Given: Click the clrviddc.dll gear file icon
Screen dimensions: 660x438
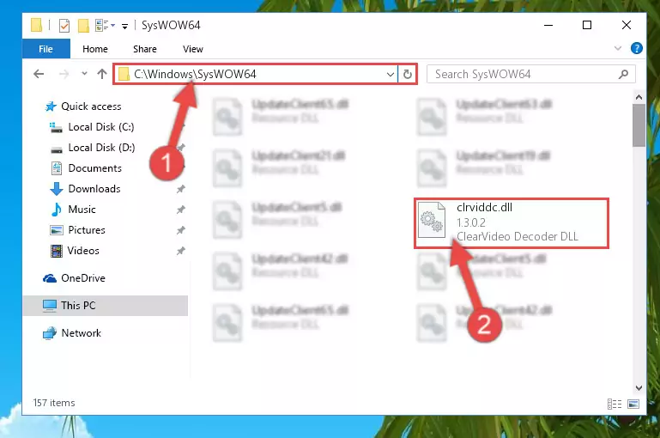Looking at the screenshot, I should point(432,219).
